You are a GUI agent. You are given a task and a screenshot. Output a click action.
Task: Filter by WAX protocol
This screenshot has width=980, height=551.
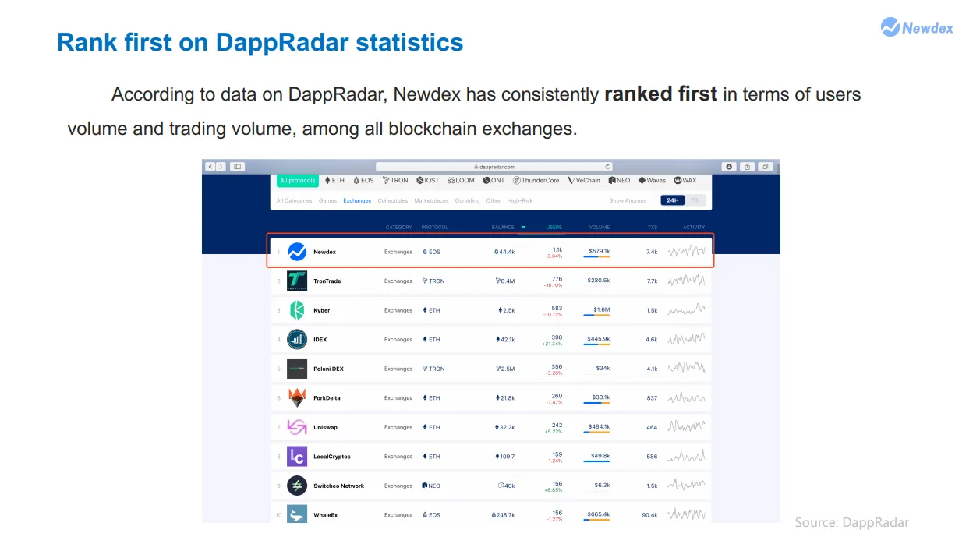click(x=685, y=181)
